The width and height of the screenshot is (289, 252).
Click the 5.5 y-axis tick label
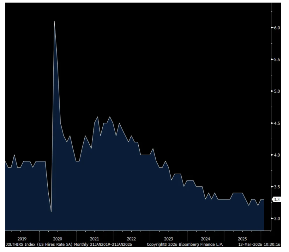277,60
